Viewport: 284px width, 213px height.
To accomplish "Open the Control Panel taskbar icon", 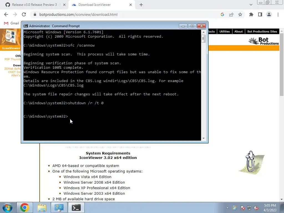I will point(59,207).
